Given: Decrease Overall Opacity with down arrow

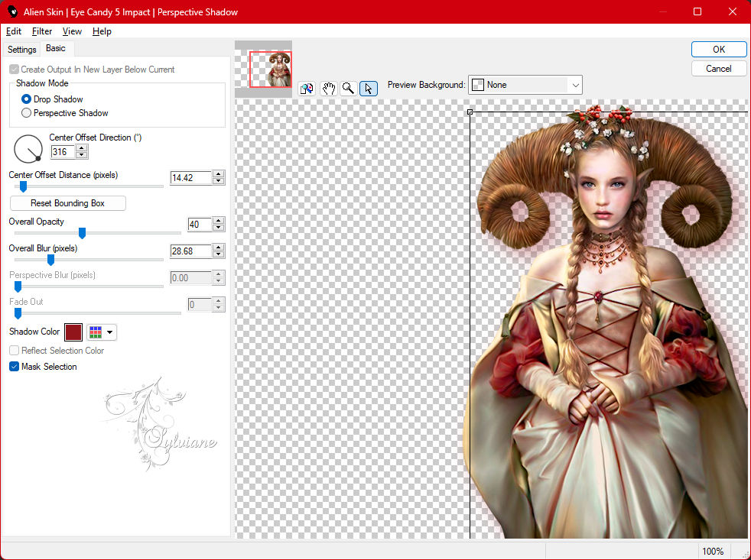Looking at the screenshot, I should click(x=219, y=228).
